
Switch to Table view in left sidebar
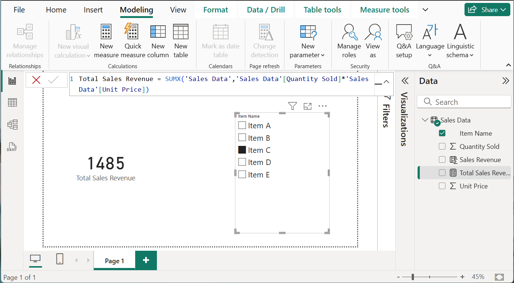(x=12, y=103)
